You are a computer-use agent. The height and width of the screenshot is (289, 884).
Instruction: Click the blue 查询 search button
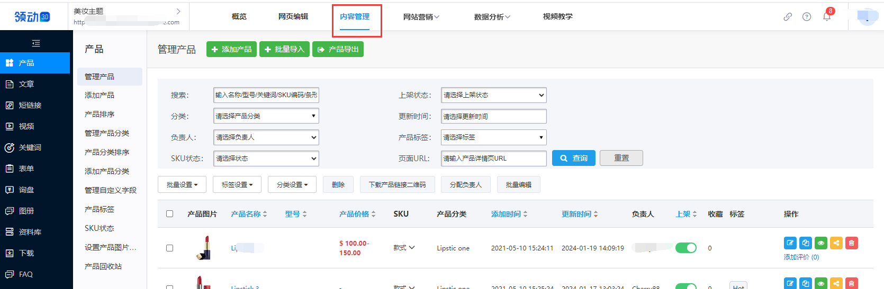click(x=574, y=158)
